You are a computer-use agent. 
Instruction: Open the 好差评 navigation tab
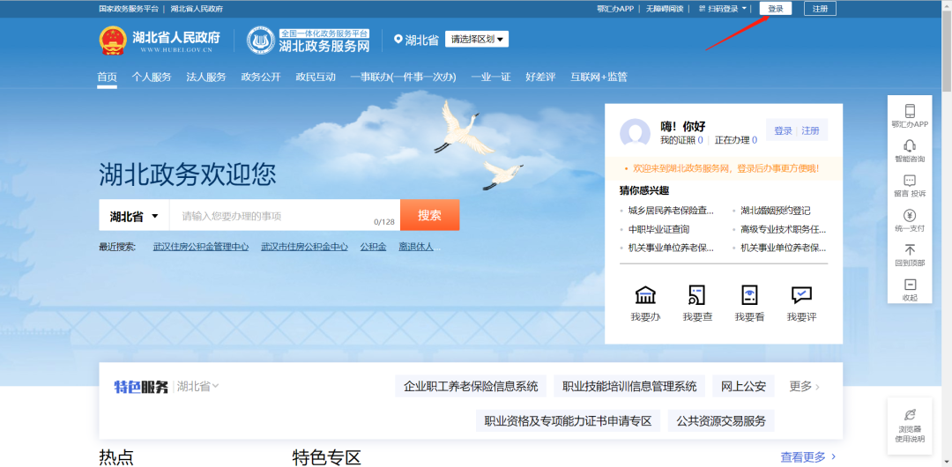click(540, 78)
